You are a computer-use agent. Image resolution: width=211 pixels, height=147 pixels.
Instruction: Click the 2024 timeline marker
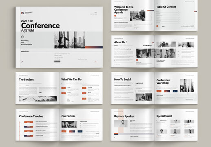click(29, 136)
